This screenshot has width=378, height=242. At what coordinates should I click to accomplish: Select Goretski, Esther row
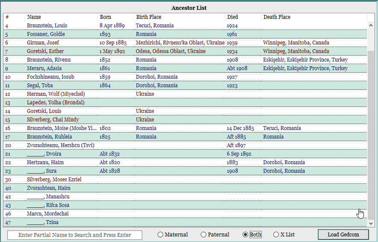(x=185, y=51)
